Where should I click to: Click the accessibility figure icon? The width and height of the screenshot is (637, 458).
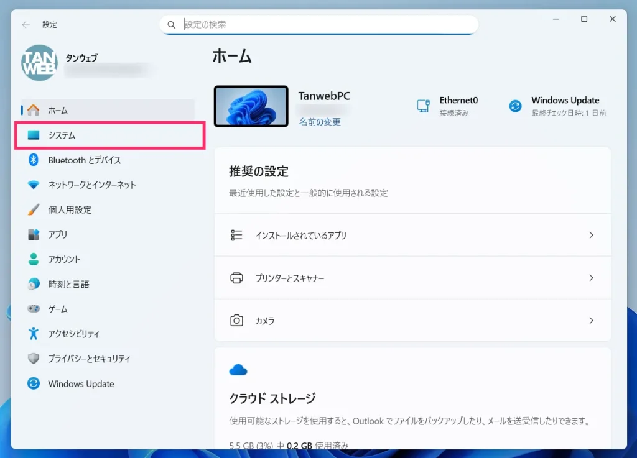pos(34,334)
